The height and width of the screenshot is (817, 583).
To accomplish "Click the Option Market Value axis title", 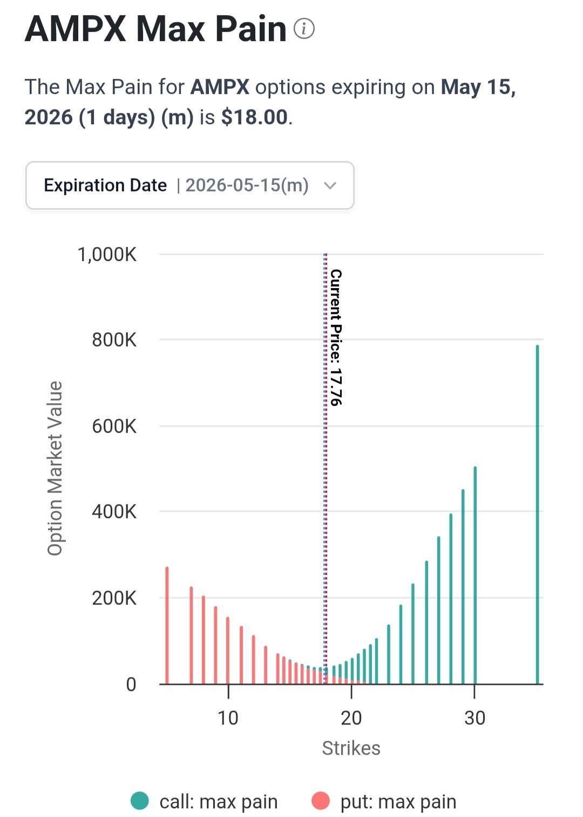I will click(55, 468).
